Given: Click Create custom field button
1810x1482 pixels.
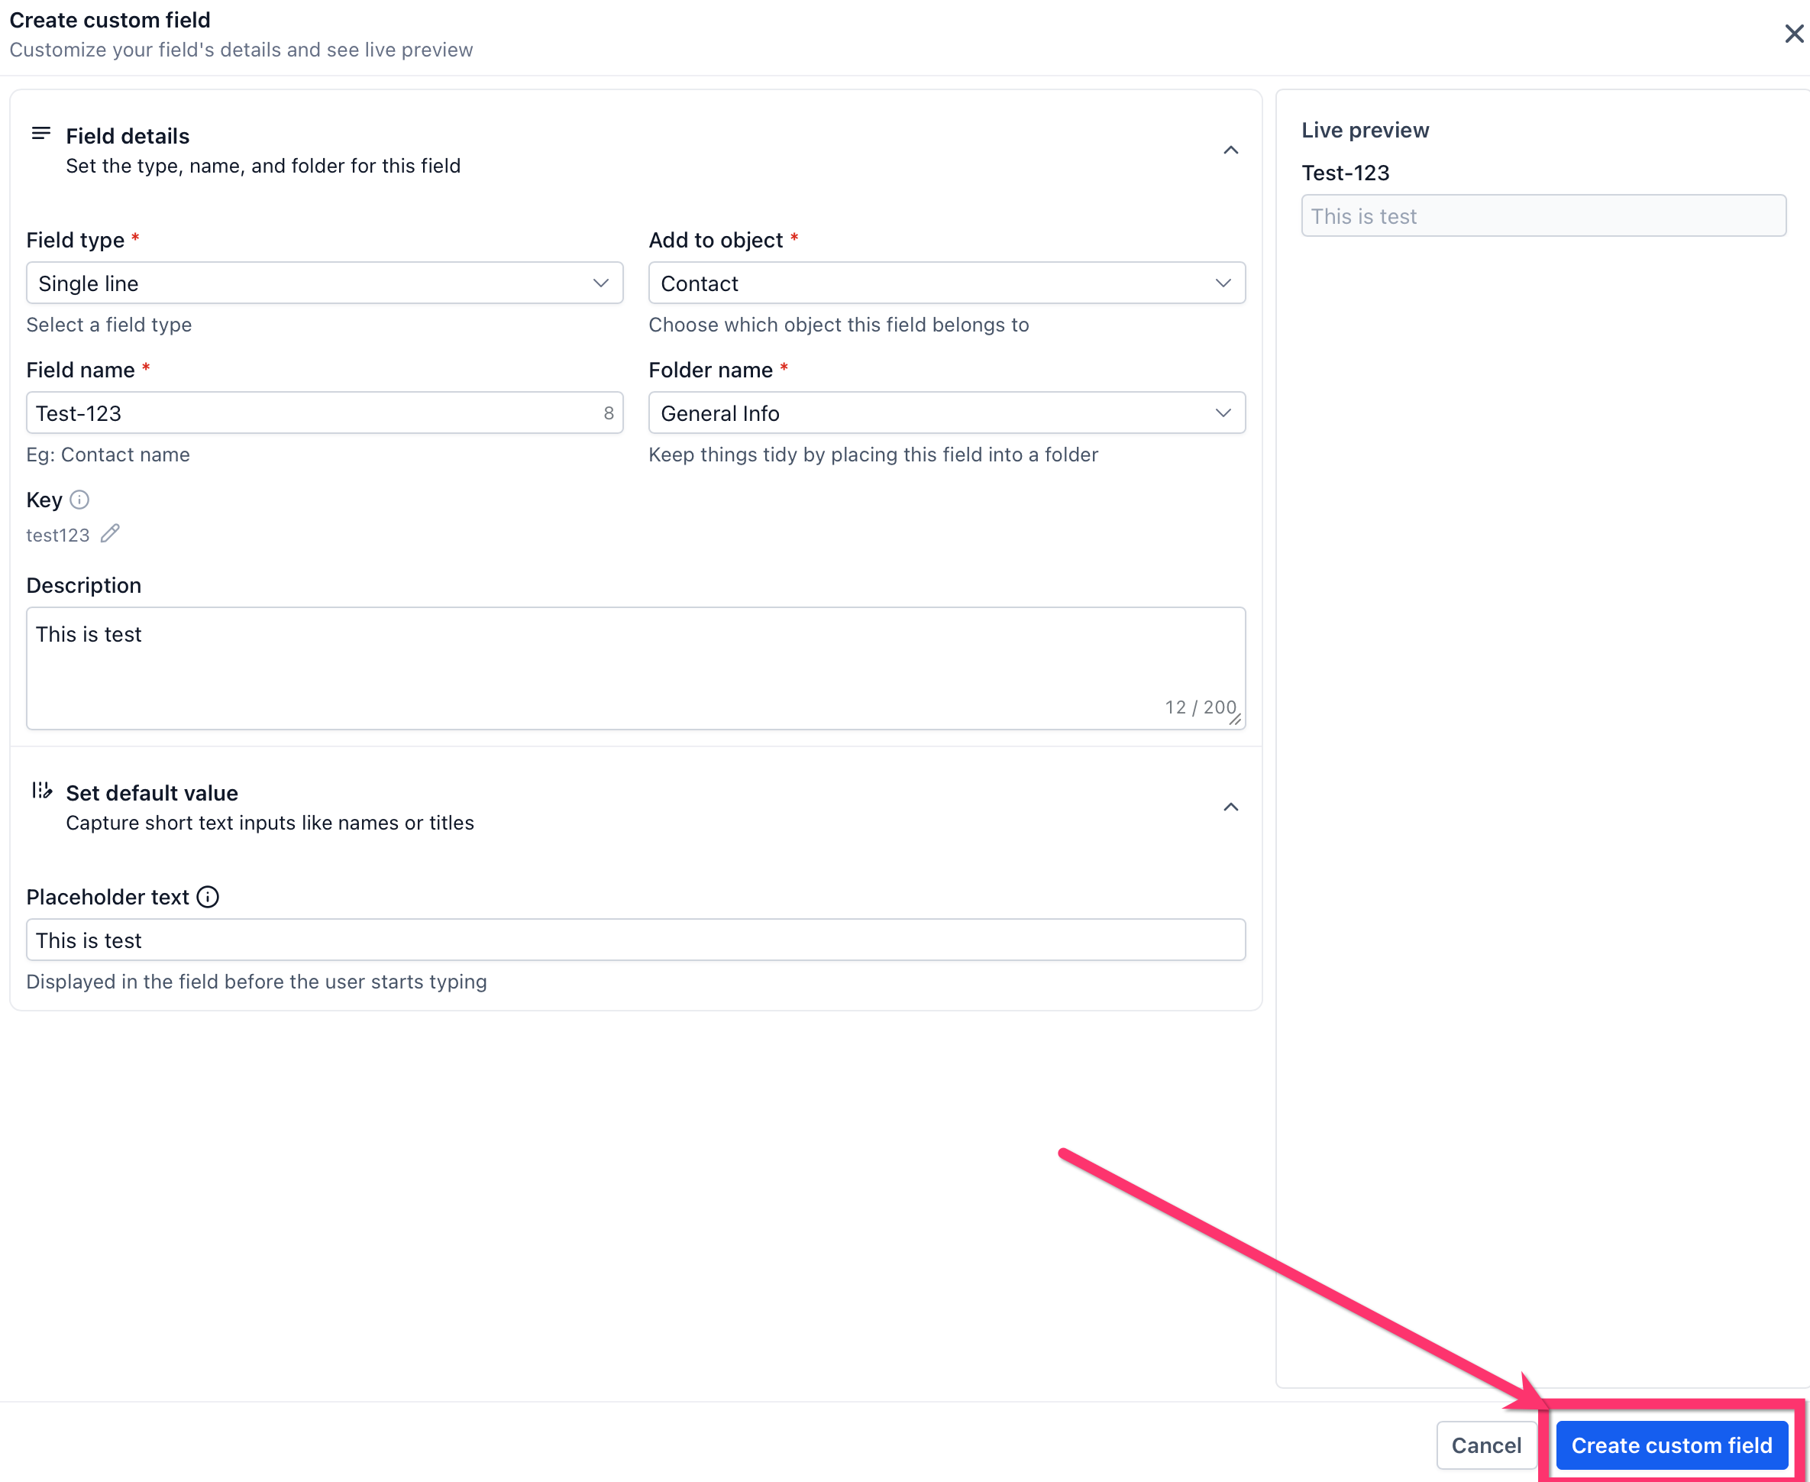Looking at the screenshot, I should pos(1671,1445).
